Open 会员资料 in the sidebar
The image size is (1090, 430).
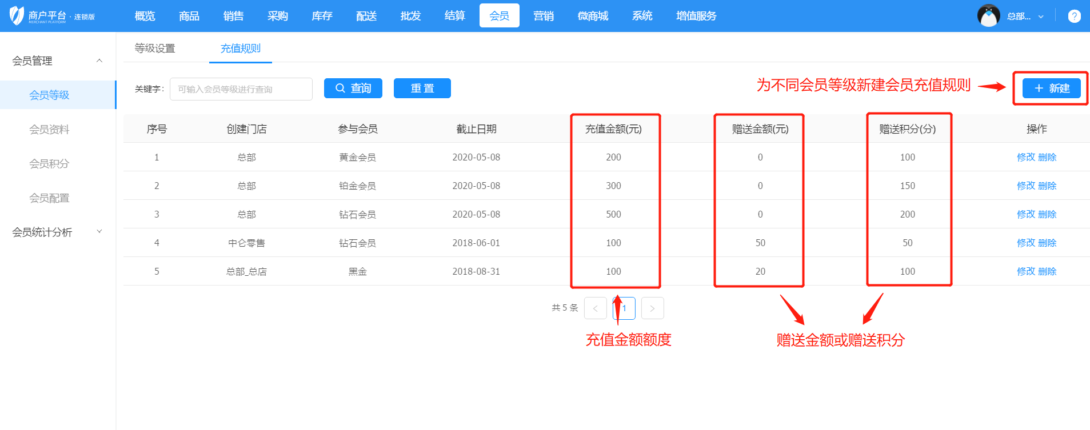[49, 130]
